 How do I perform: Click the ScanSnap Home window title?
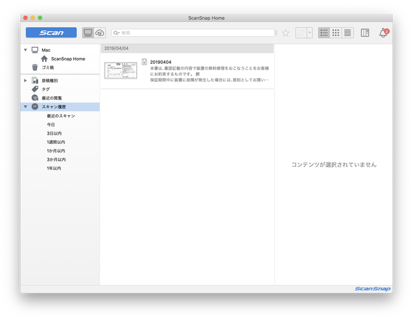(x=206, y=18)
